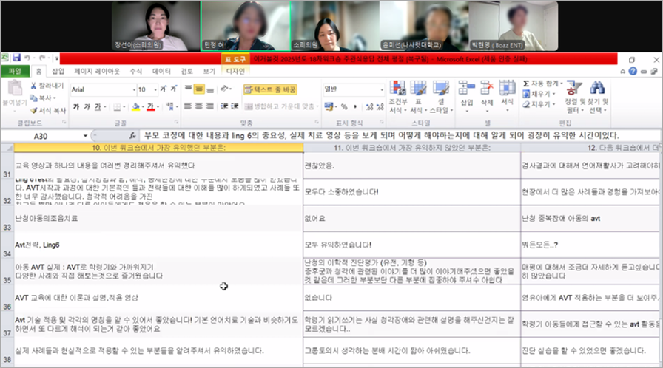This screenshot has width=663, height=368.
Task: Open the red font color swatch
Action: [150, 106]
